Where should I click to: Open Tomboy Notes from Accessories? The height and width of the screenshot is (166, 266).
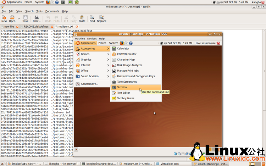(136, 98)
